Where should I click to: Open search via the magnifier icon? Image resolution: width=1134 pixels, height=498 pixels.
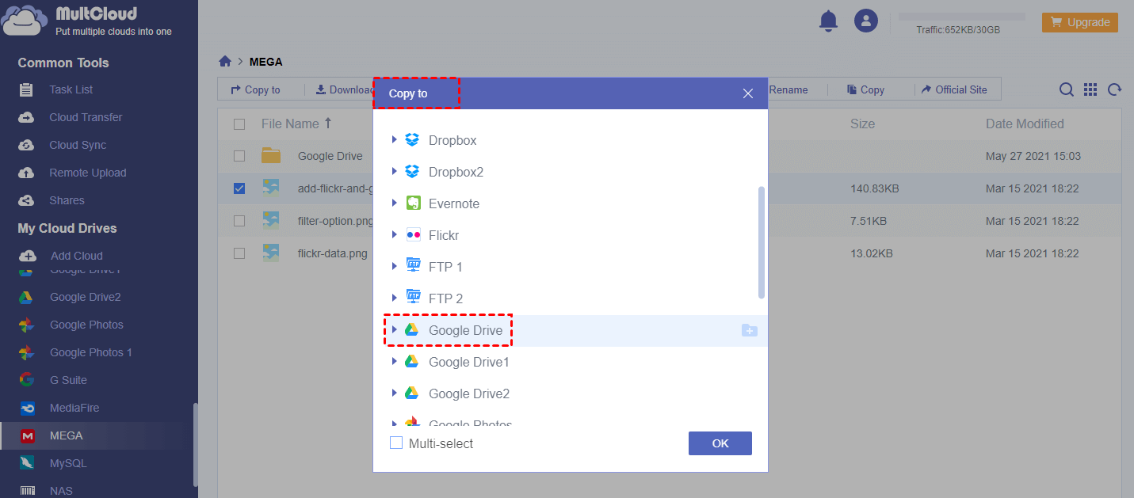pos(1067,89)
